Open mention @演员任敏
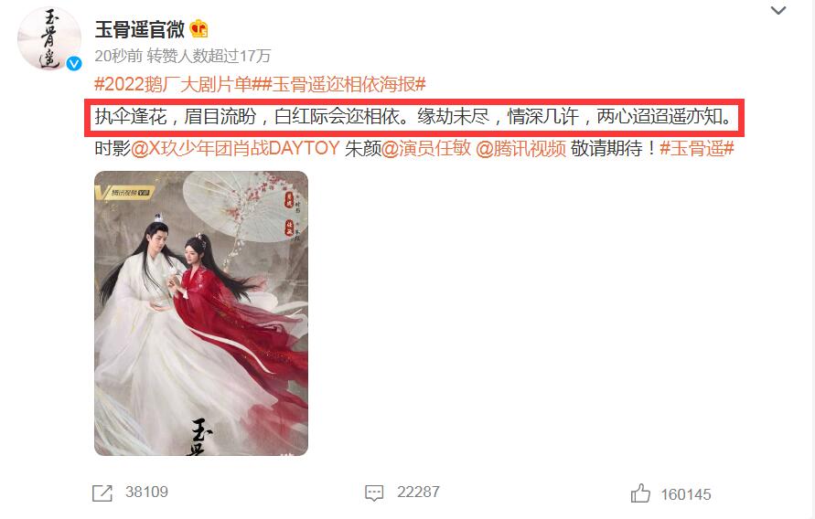Image resolution: width=815 pixels, height=519 pixels. (x=426, y=149)
